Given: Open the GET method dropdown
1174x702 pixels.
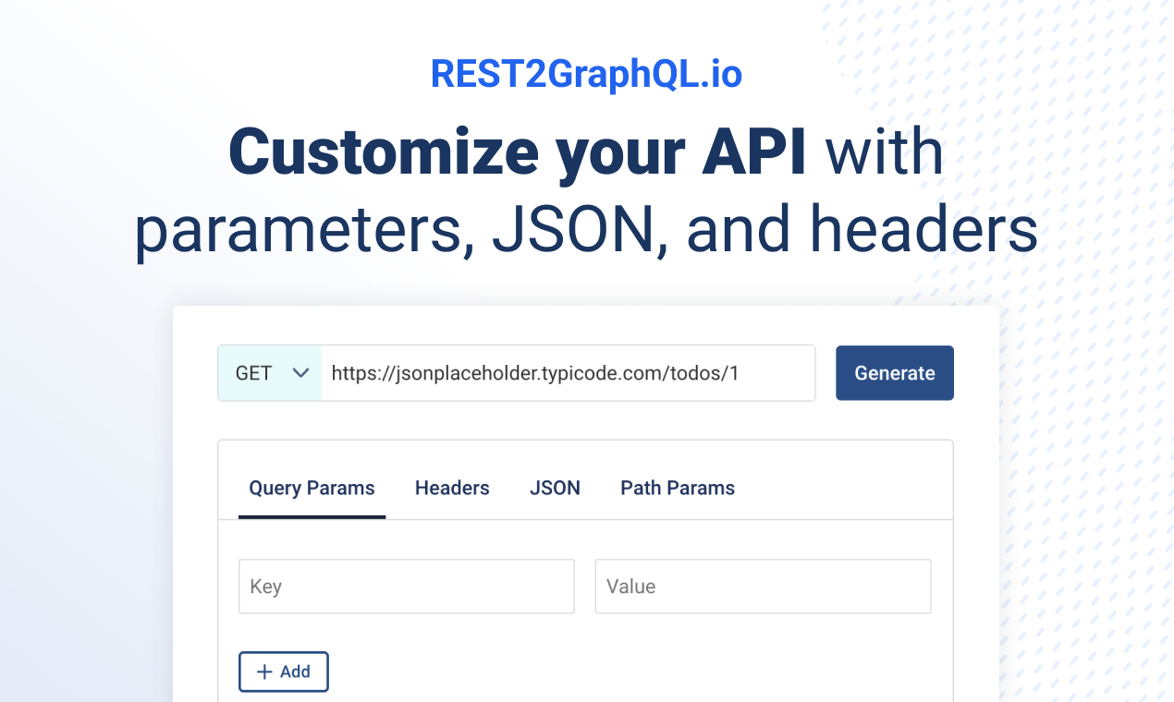Looking at the screenshot, I should pyautogui.click(x=270, y=373).
